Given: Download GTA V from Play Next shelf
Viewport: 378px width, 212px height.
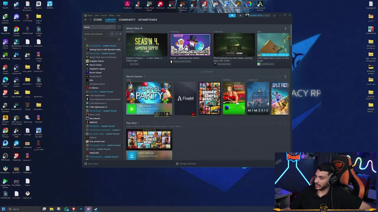Looking at the screenshot, I should (x=132, y=156).
